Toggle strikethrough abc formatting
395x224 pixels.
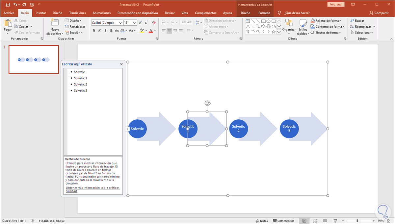117,31
